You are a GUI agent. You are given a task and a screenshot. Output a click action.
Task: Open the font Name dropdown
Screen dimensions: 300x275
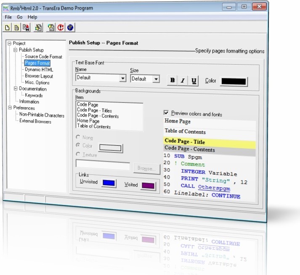[x=122, y=78]
